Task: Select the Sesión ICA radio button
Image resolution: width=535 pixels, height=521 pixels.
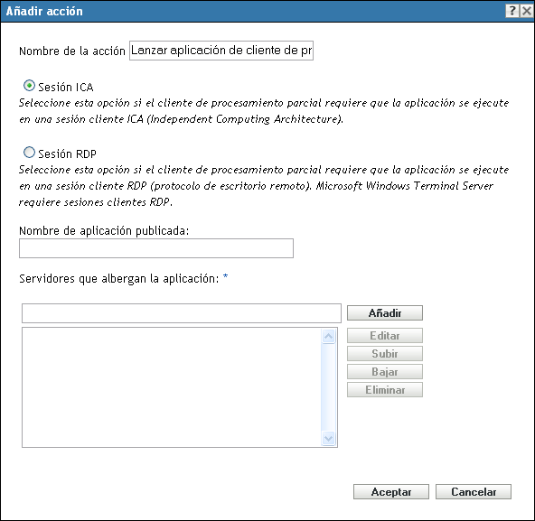Action: pos(29,86)
